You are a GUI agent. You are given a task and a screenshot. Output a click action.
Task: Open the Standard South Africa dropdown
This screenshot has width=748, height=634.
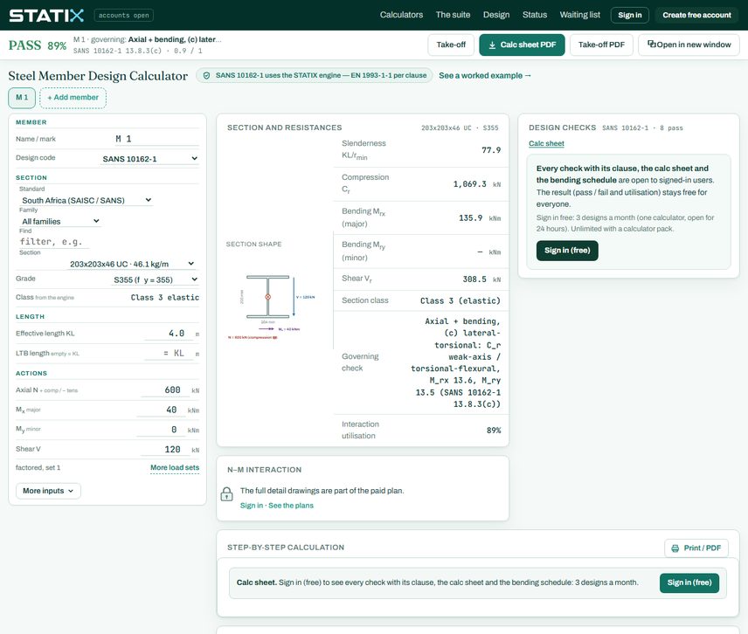pos(87,200)
